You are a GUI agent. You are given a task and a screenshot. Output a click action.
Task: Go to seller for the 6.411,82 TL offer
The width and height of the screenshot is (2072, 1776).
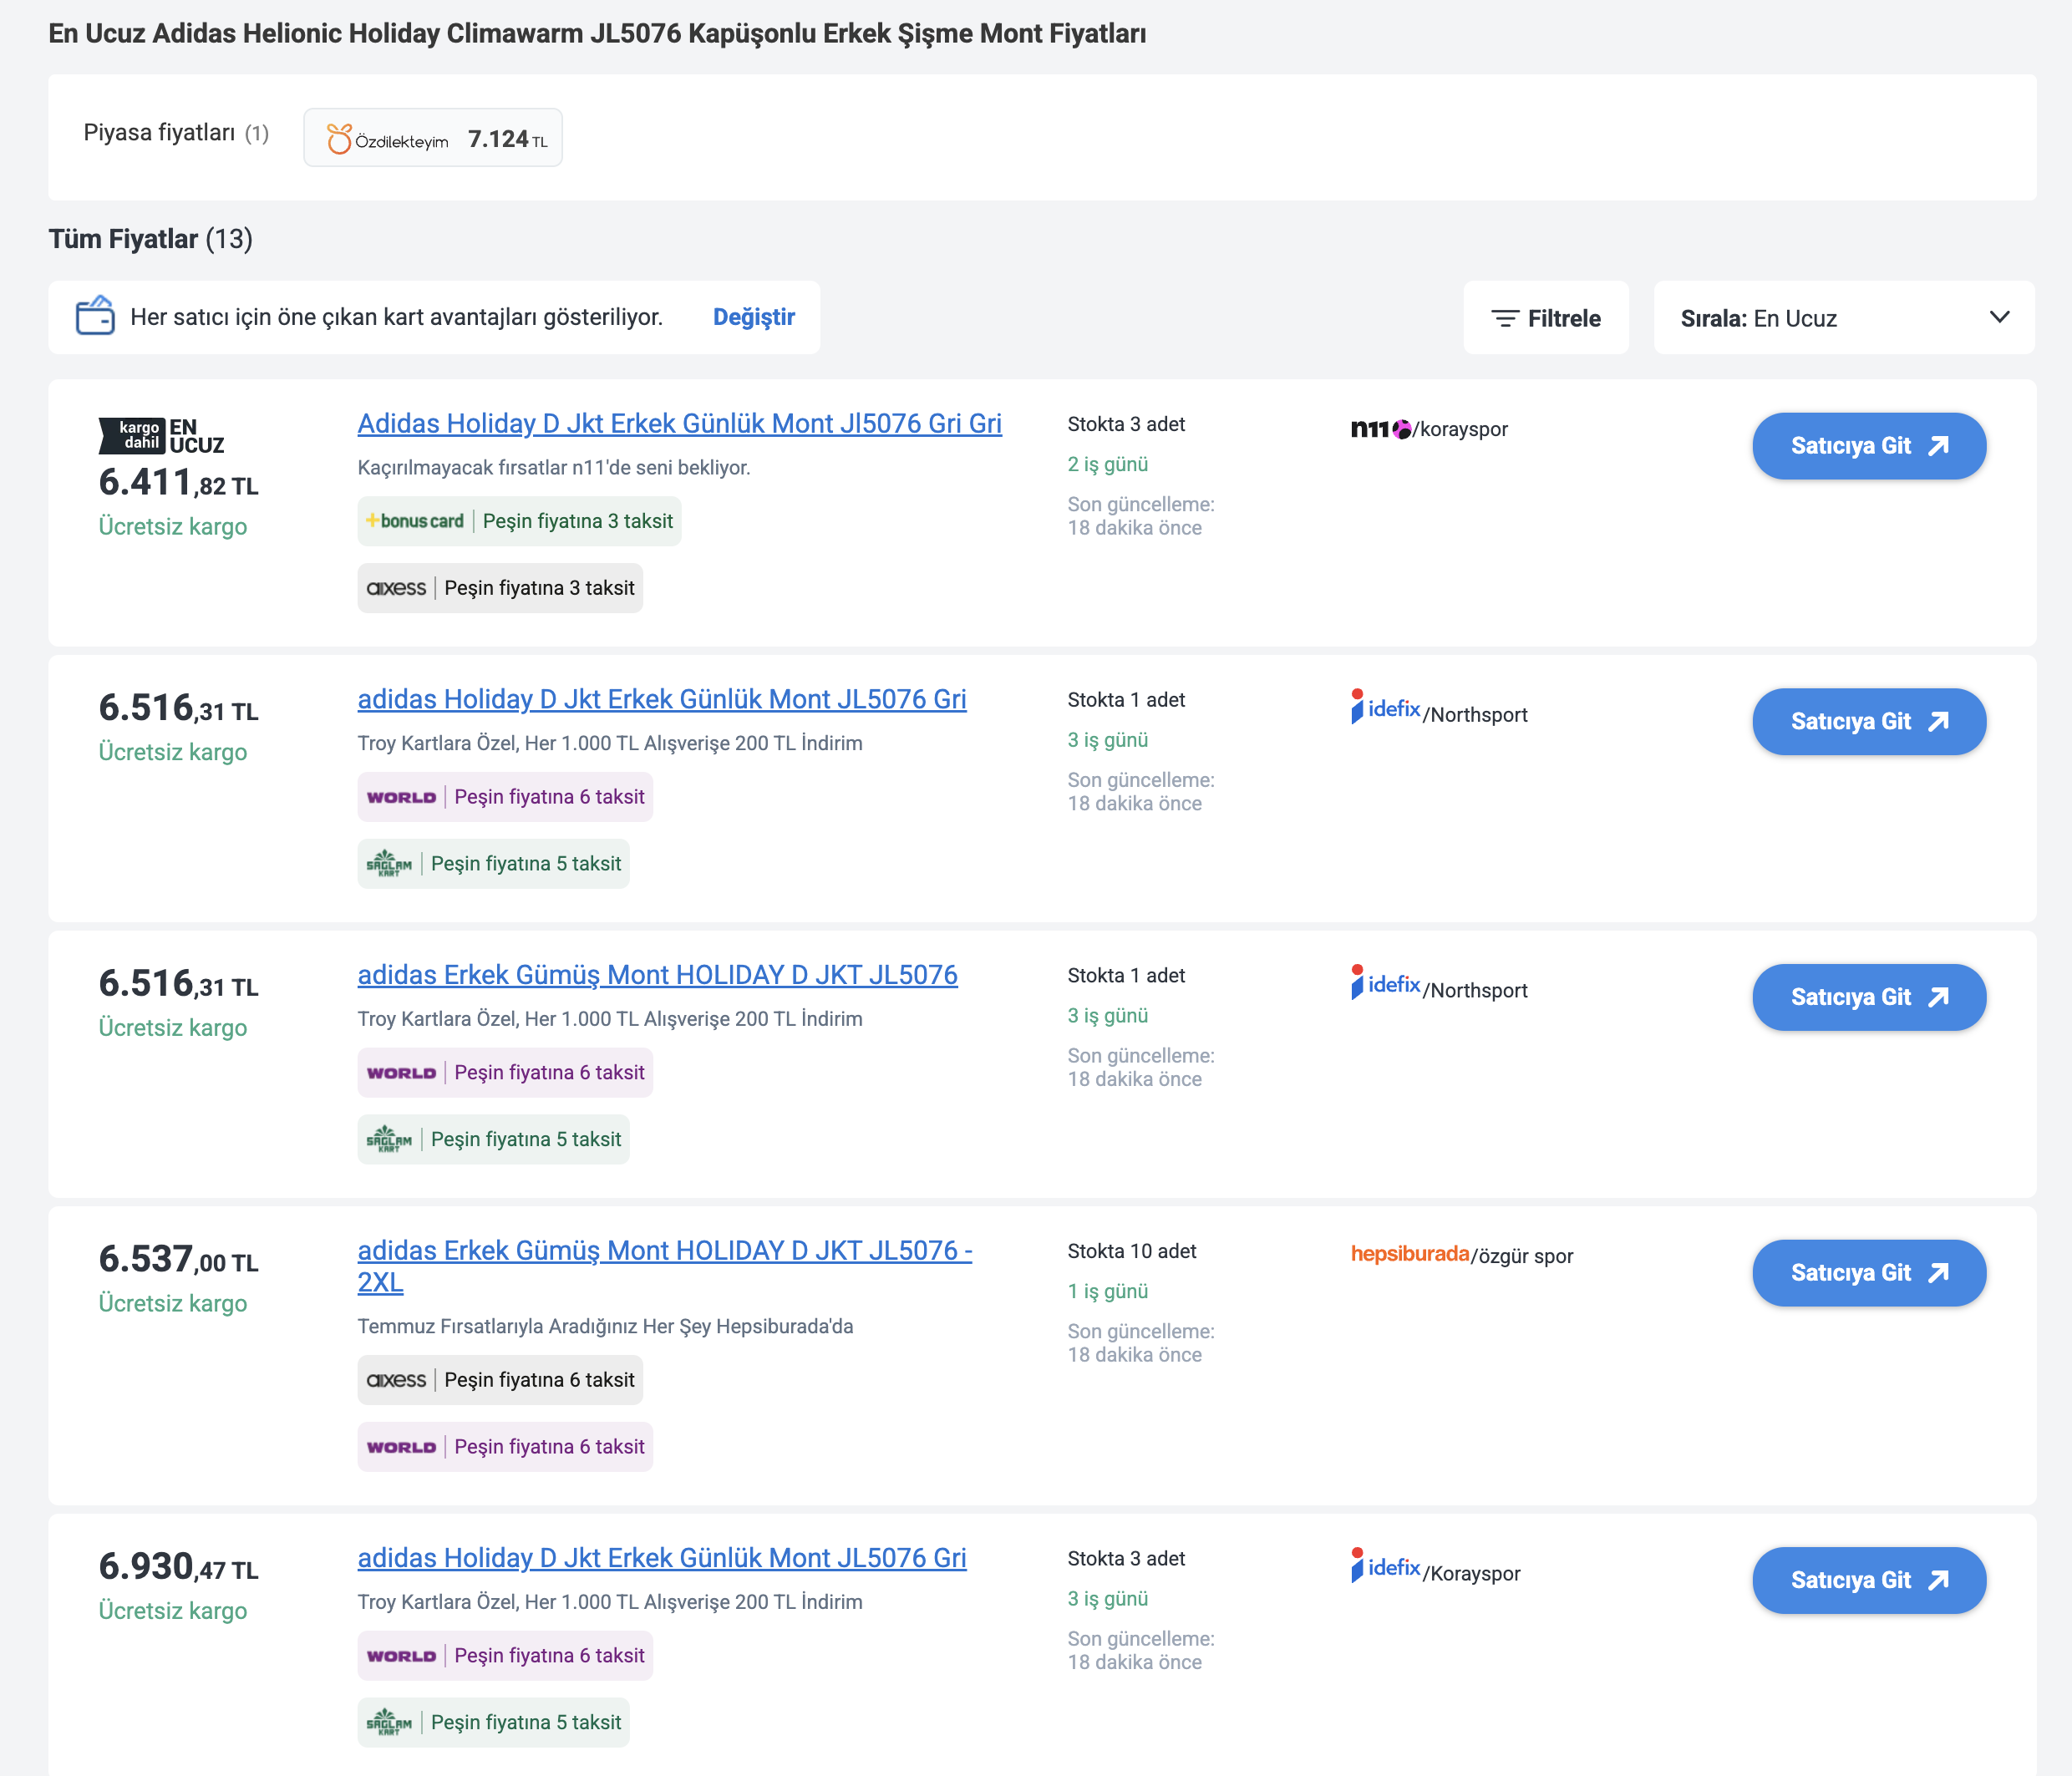point(1868,446)
